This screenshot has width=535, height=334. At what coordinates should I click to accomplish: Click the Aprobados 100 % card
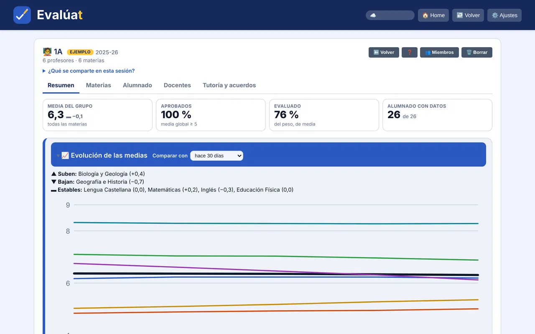211,115
